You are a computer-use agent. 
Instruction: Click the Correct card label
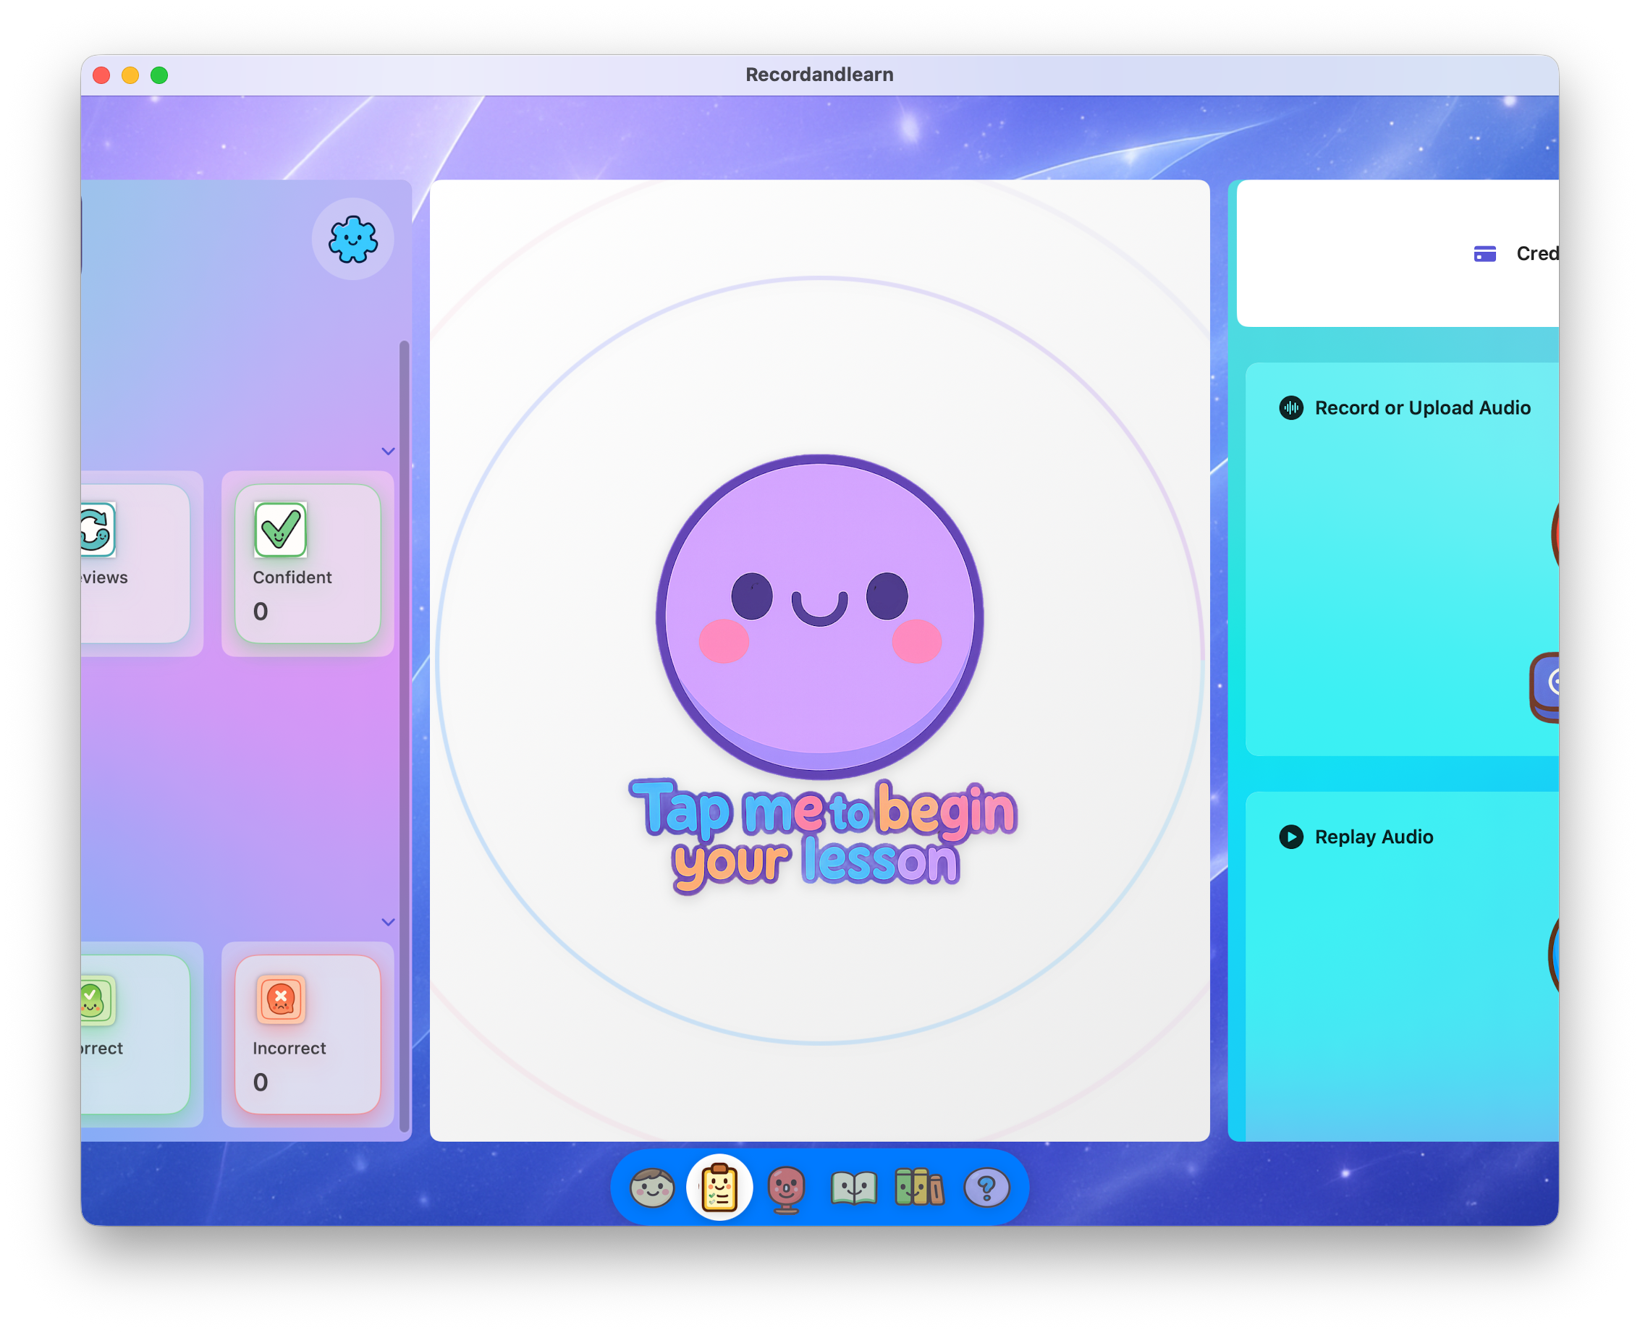click(x=102, y=1048)
